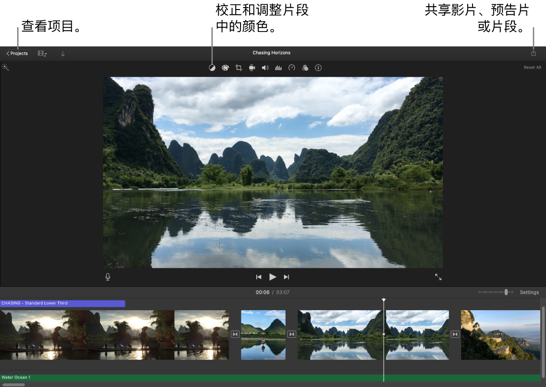546x387 pixels.
Task: Open the Stabilization controls
Action: [252, 67]
